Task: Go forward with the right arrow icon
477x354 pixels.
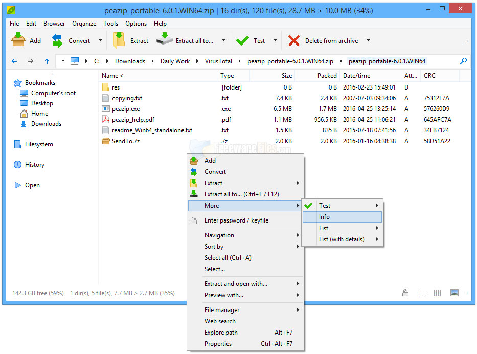Action: coord(31,61)
